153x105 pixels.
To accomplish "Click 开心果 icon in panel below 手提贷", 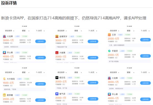I will coord(109,94).
